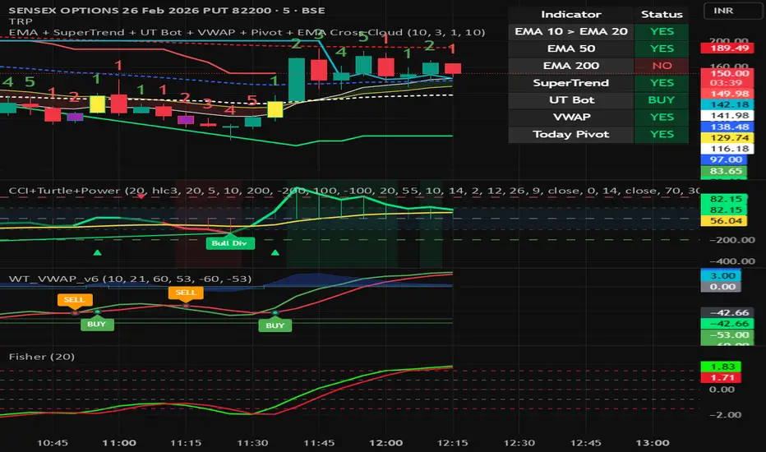Click the BUY label near 10:55

coord(97,324)
